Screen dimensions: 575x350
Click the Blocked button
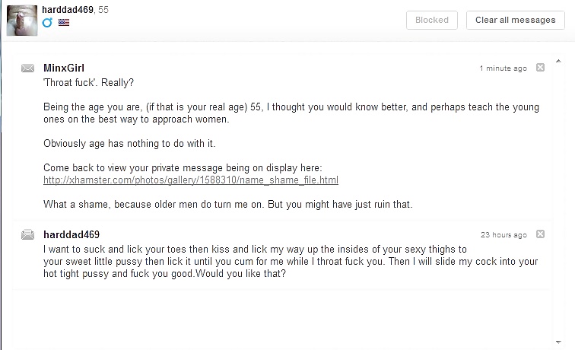pos(432,21)
